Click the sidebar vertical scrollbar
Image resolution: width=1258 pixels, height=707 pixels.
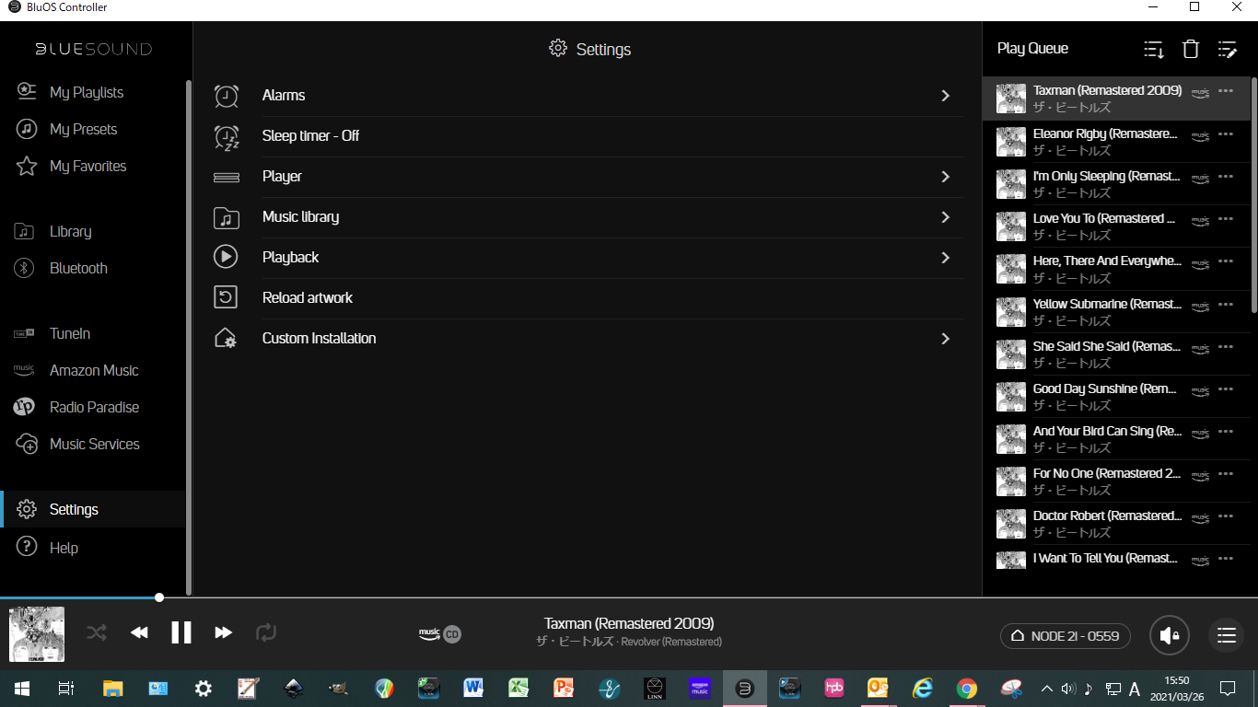click(x=189, y=336)
